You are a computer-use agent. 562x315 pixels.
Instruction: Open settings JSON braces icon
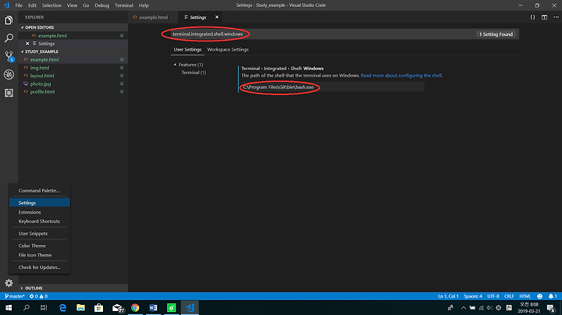532,17
